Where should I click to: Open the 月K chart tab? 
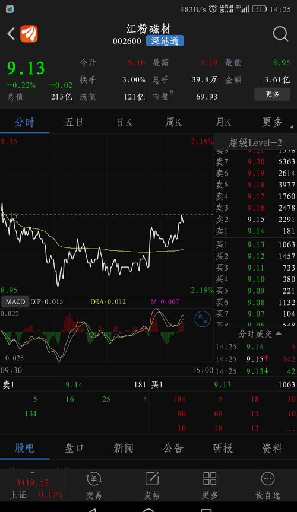[x=223, y=122]
